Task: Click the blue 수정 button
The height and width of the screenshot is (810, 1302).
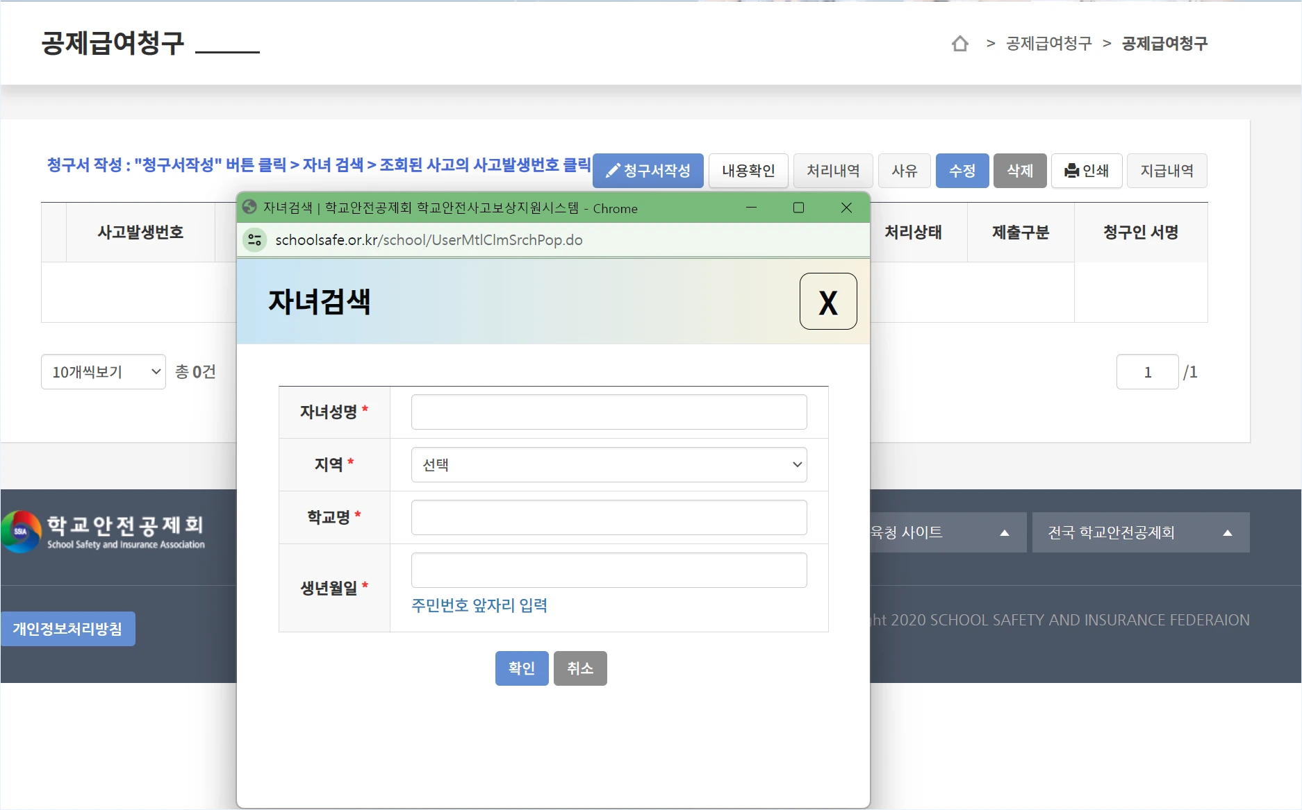Action: point(962,171)
